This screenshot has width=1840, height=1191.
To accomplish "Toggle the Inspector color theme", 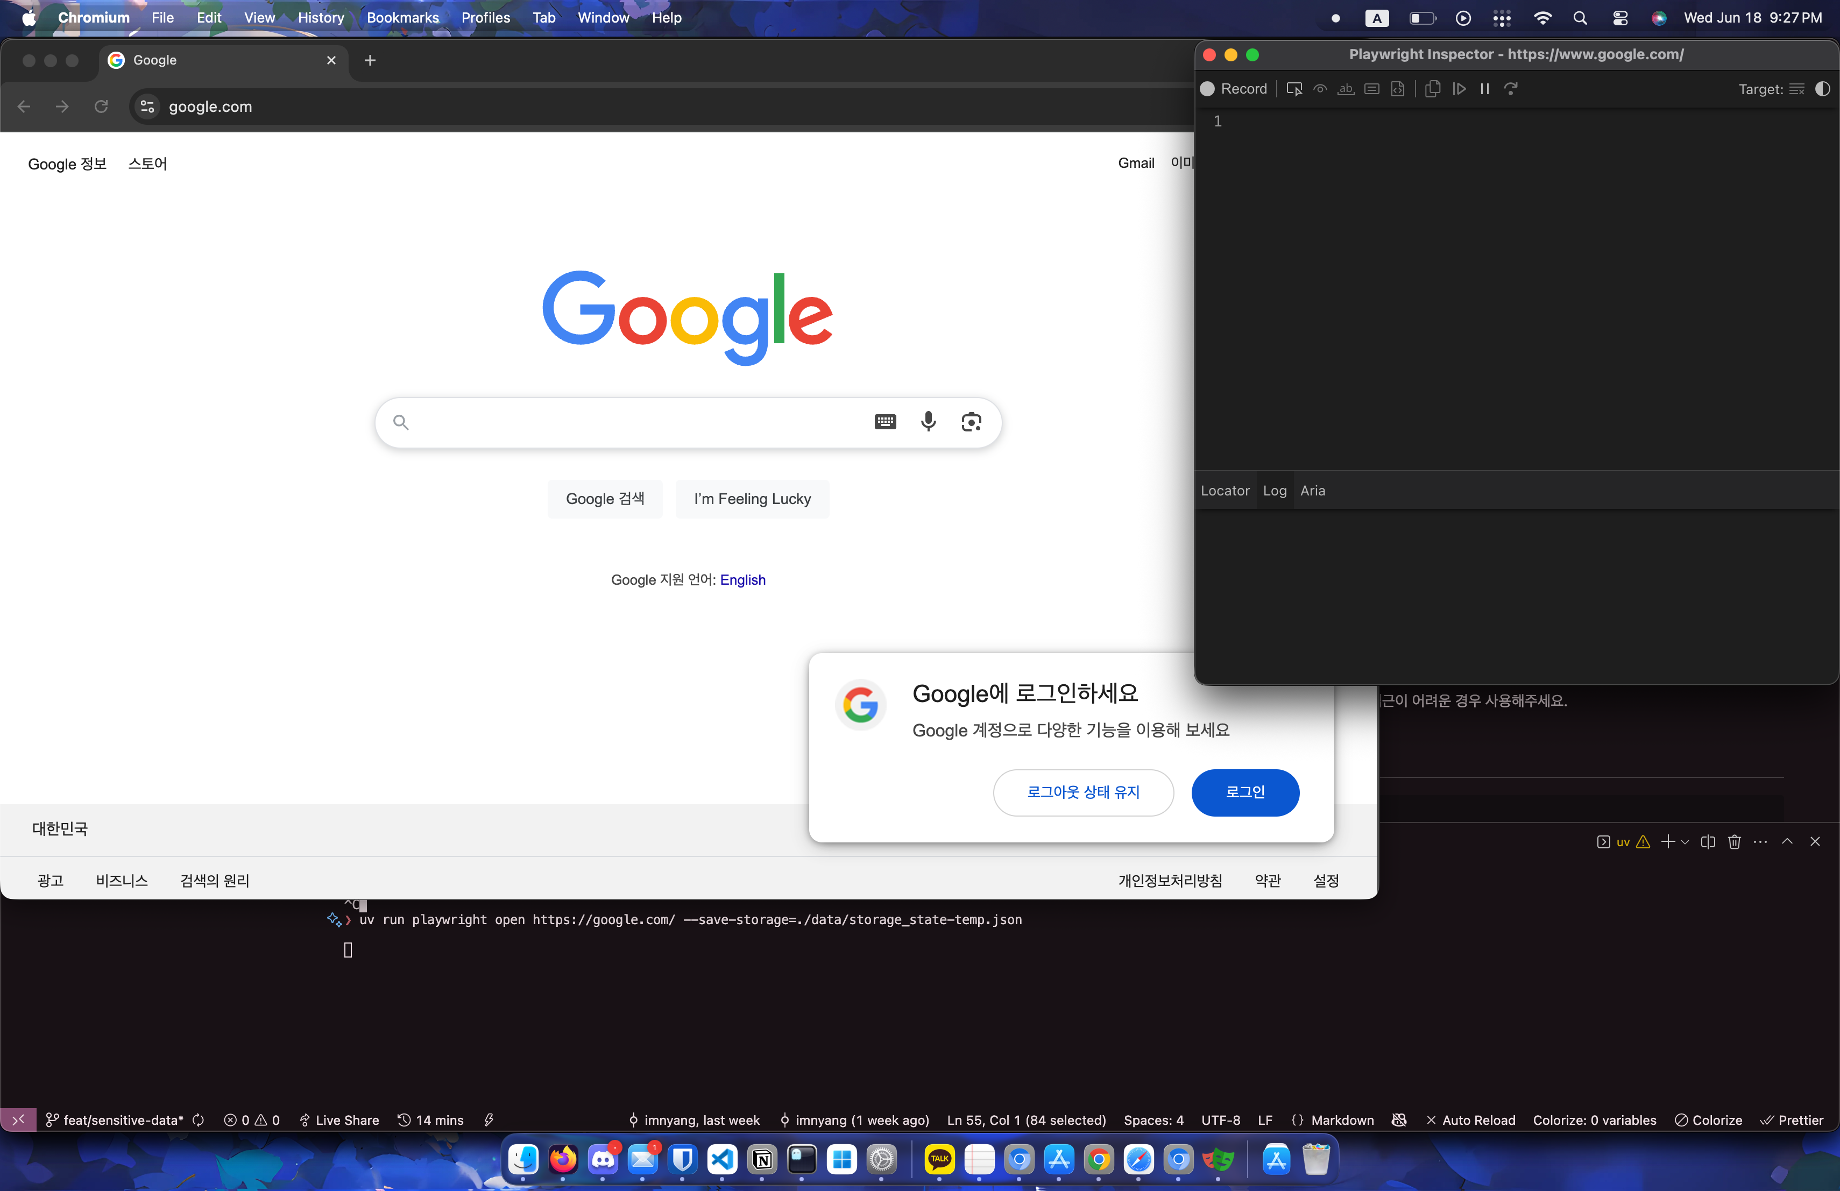I will (1823, 89).
